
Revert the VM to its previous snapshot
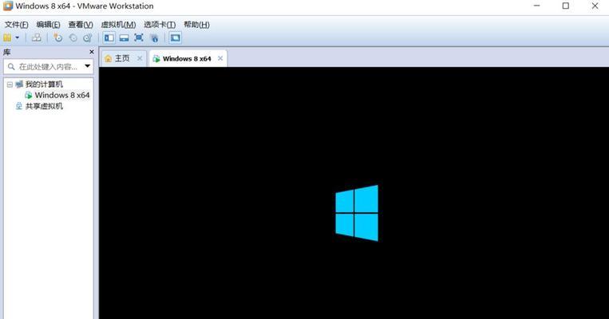pyautogui.click(x=73, y=37)
